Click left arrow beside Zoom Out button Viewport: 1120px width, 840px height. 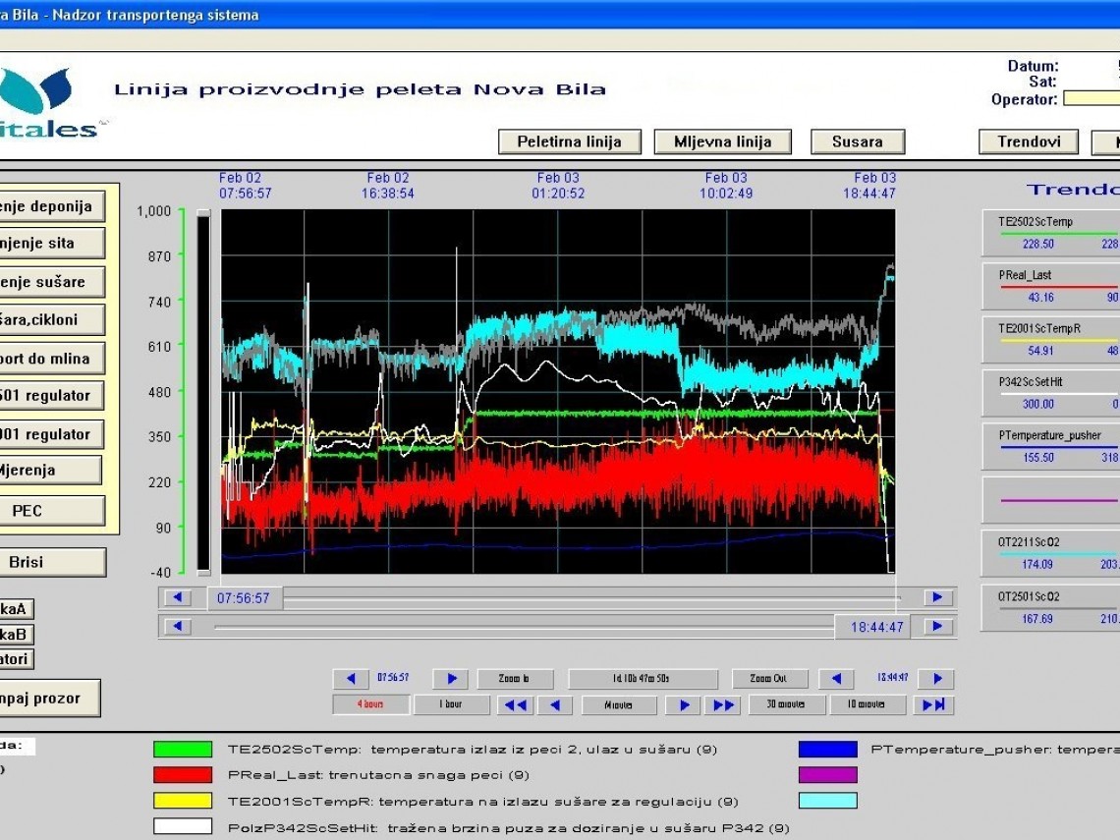point(837,679)
